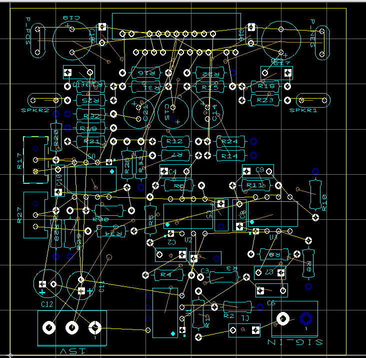Click the R30 label text
This screenshot has width=366, height=358.
coord(101,219)
